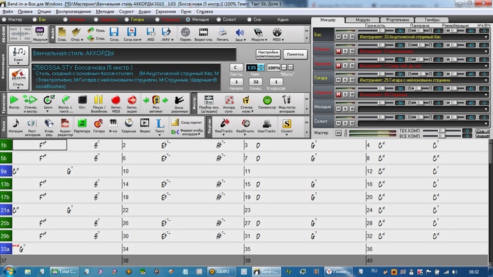Open the Партитура lead sheet icon
Viewport: 493px width, 277px height.
pos(82,123)
